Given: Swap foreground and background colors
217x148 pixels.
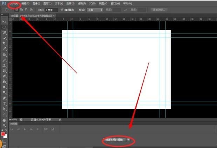Looking at the screenshot, I should (6, 130).
